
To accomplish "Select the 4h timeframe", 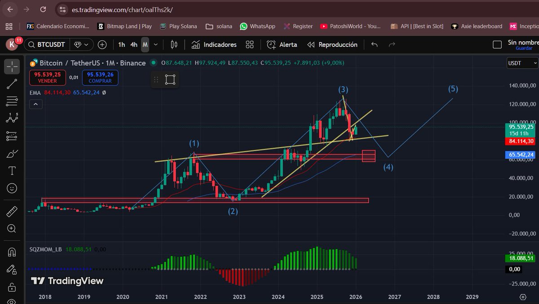I will pos(134,44).
